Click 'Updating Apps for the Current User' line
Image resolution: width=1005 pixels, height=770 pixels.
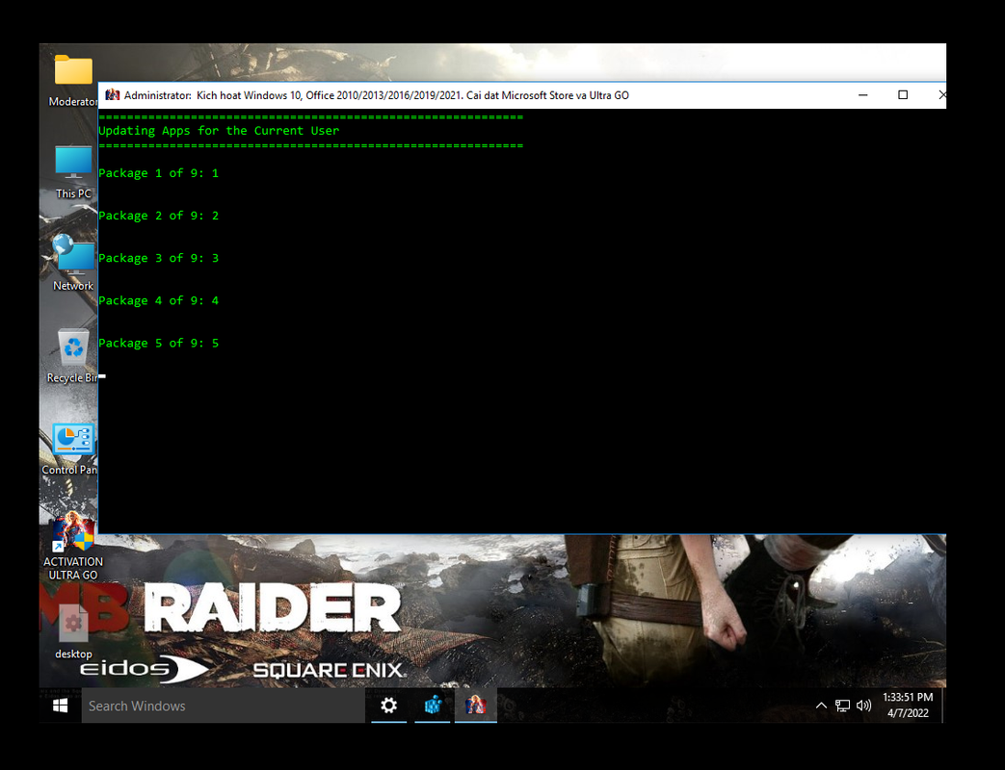click(219, 131)
